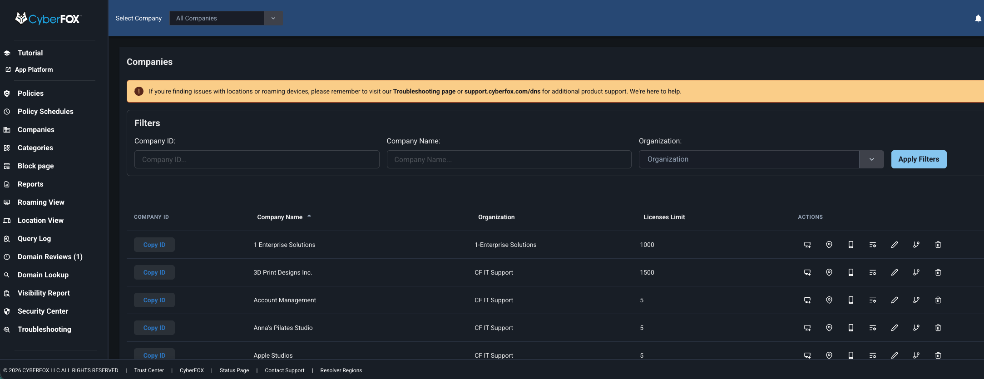Click pencil edit icon for 1 Enterprise Solutions
This screenshot has height=379, width=984.
(x=895, y=245)
